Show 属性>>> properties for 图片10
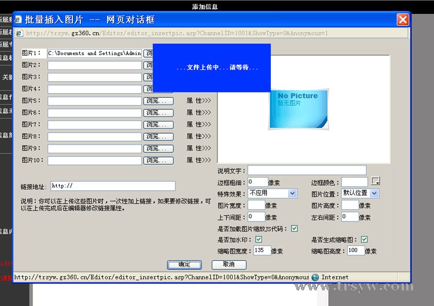The height and width of the screenshot is (306, 434). (198, 160)
